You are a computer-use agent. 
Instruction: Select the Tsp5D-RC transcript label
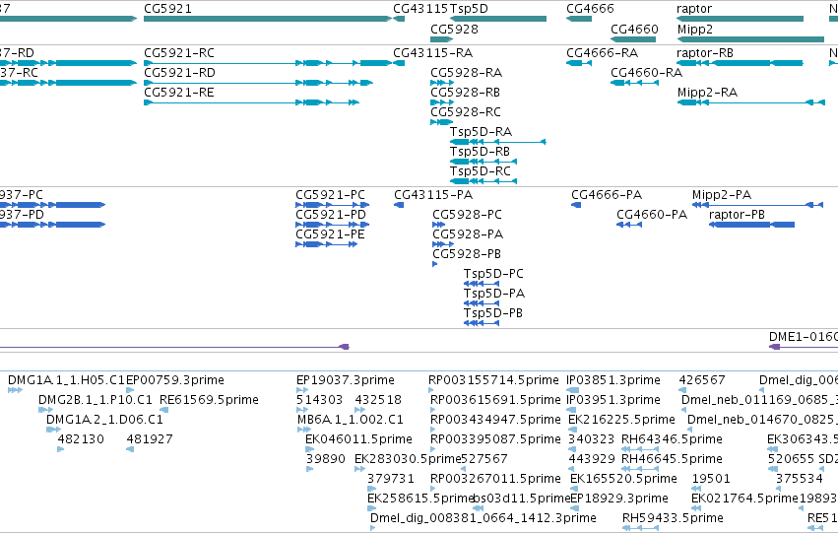pos(481,171)
